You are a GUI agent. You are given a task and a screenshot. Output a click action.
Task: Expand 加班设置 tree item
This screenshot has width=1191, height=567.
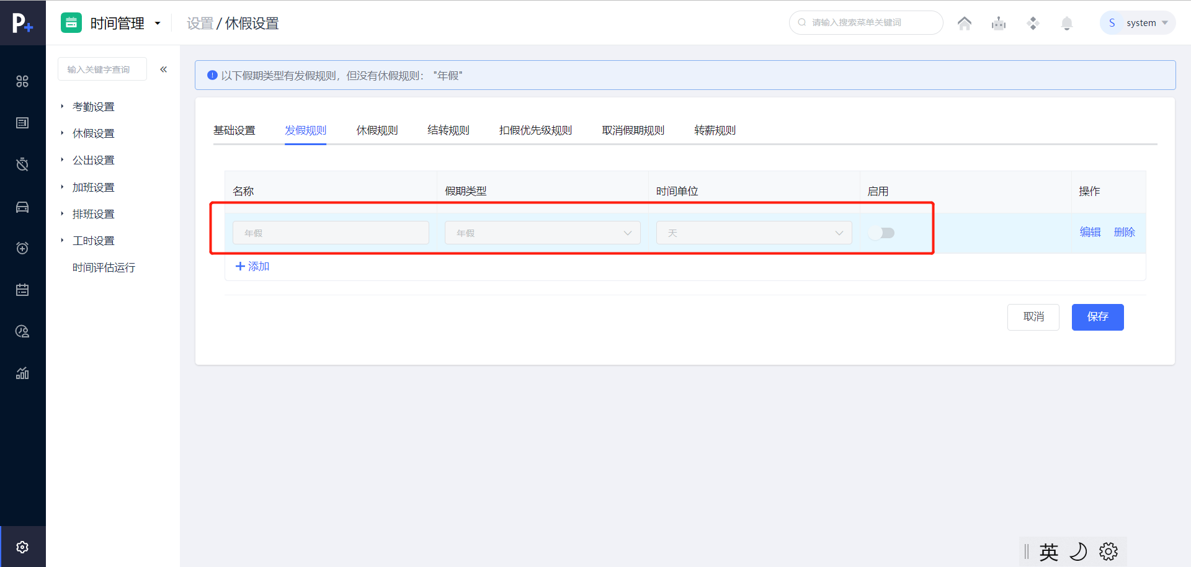pyautogui.click(x=93, y=187)
